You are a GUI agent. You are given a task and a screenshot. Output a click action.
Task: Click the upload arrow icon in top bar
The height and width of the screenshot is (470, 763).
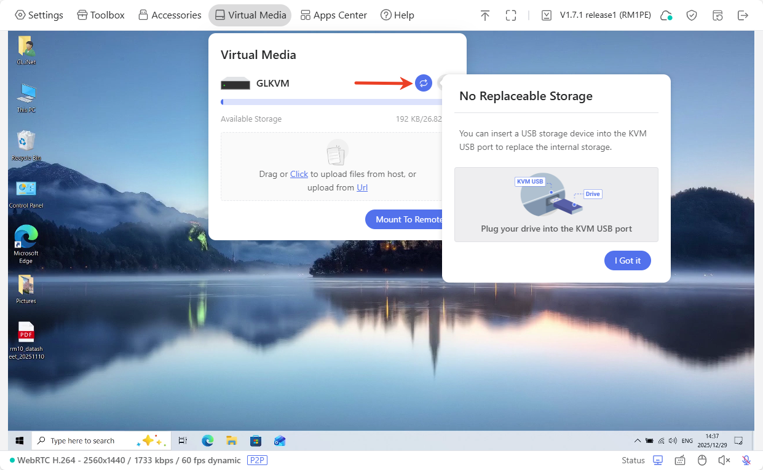[485, 15]
